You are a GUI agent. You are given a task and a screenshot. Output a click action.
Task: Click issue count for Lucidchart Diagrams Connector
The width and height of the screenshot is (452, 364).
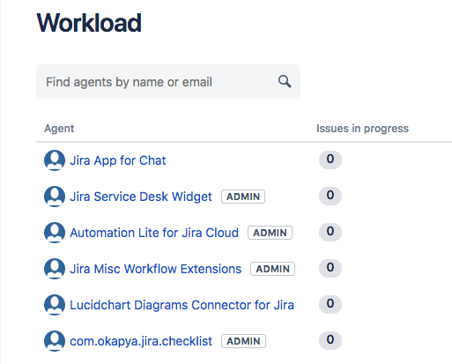pos(330,304)
